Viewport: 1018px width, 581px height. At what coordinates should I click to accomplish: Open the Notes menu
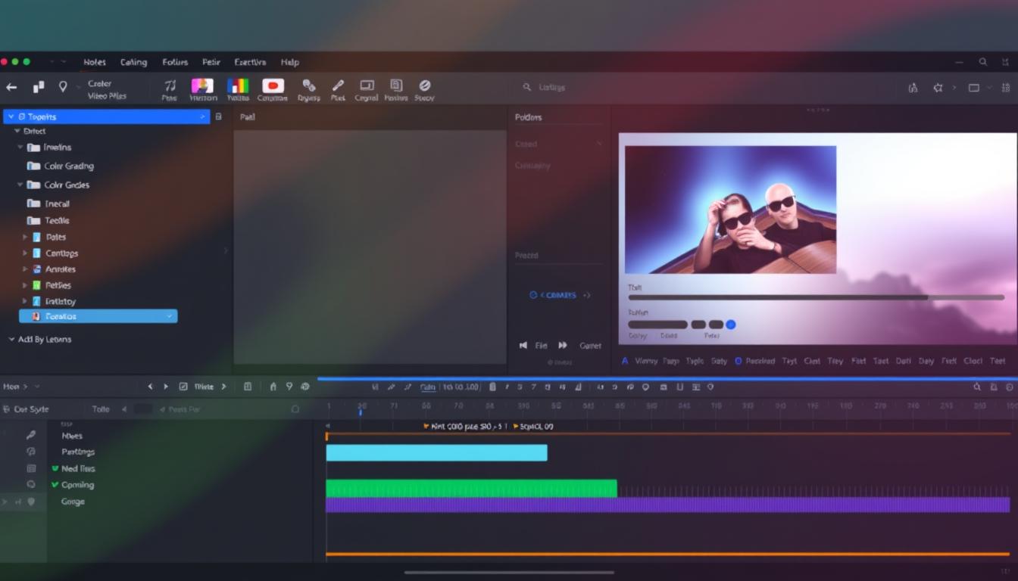coord(95,62)
